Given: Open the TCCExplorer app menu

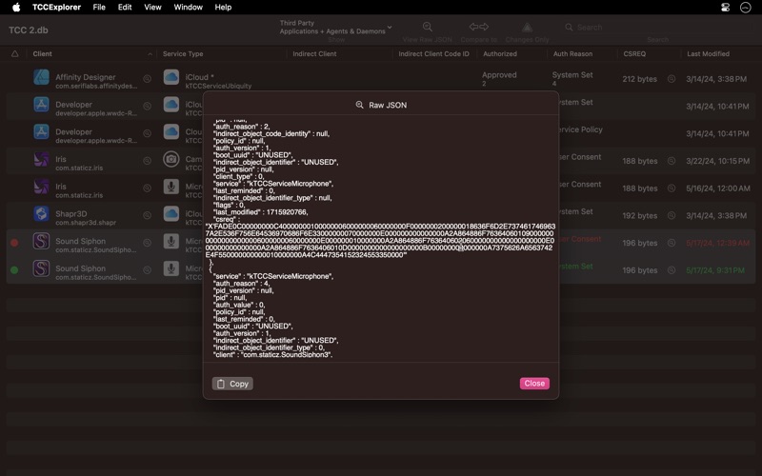Looking at the screenshot, I should pyautogui.click(x=56, y=8).
